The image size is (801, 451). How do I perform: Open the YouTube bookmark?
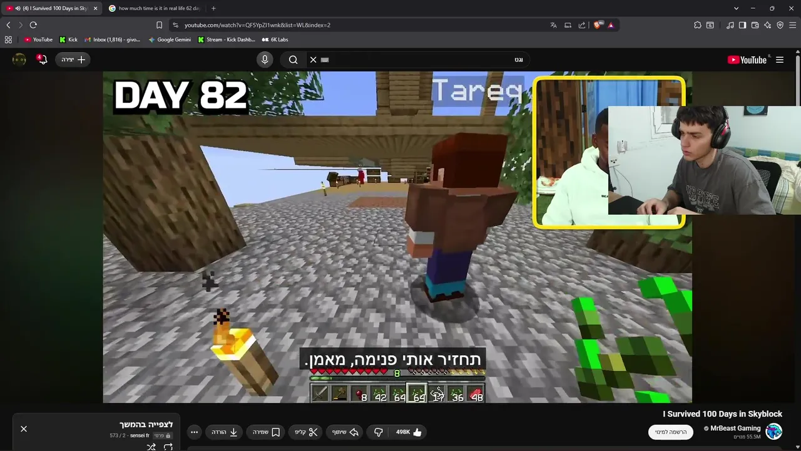pyautogui.click(x=38, y=39)
